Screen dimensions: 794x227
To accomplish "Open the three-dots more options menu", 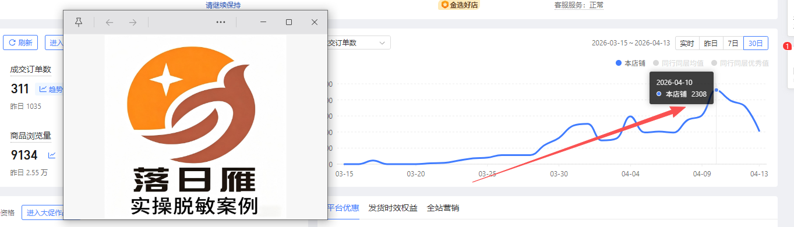I will coord(221,22).
